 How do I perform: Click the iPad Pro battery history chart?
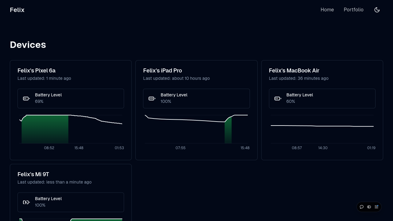(196, 129)
